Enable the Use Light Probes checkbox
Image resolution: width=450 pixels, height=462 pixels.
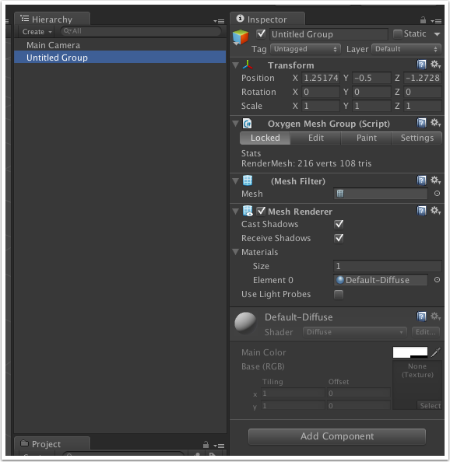(339, 294)
